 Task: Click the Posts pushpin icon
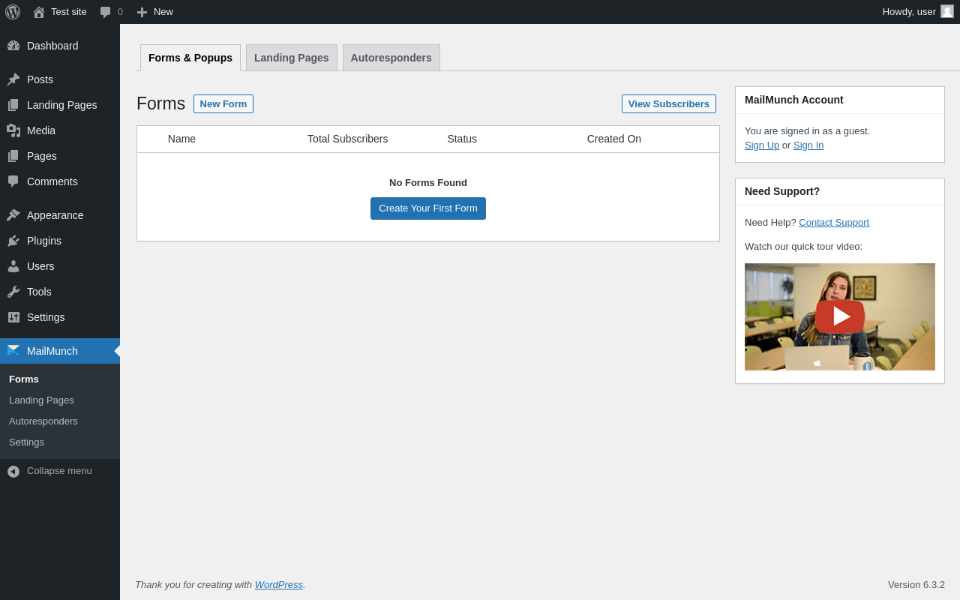click(x=13, y=79)
